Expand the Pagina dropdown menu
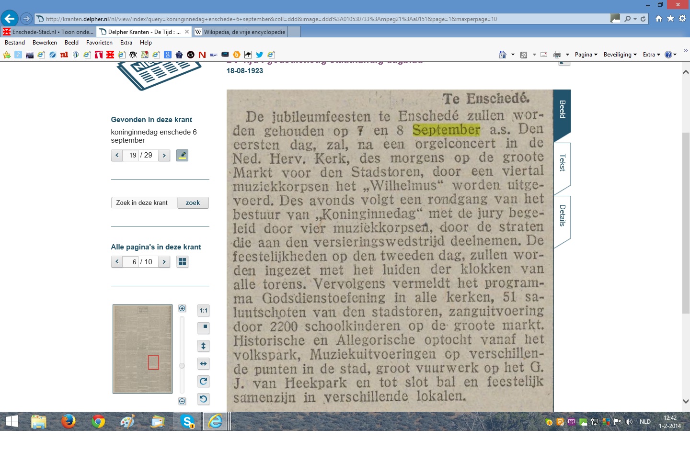690x462 pixels. click(x=586, y=55)
